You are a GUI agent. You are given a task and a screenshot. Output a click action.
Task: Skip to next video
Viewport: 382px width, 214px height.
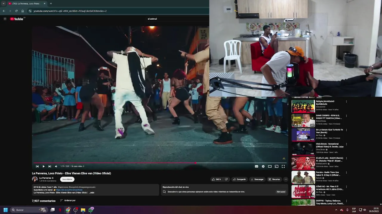50,166
